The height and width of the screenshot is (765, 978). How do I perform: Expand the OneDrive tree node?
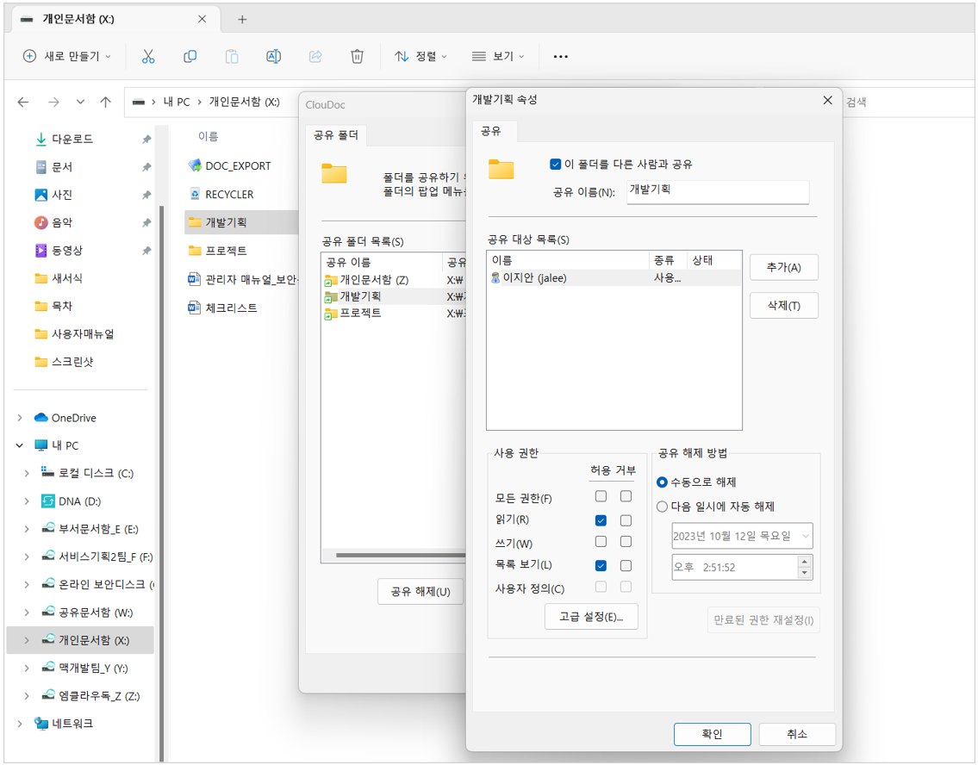[20, 418]
